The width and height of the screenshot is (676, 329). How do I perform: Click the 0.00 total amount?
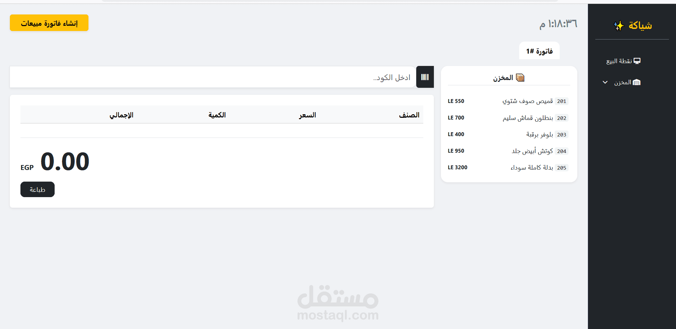[x=65, y=162]
